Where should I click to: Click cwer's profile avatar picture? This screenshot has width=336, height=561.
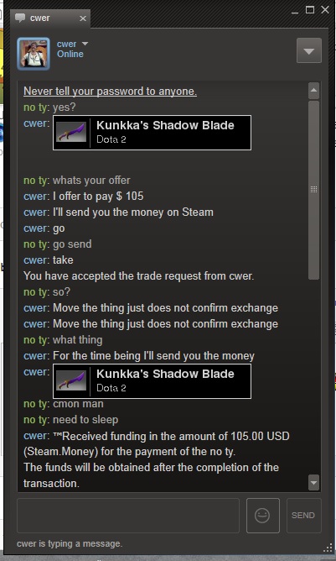[34, 53]
